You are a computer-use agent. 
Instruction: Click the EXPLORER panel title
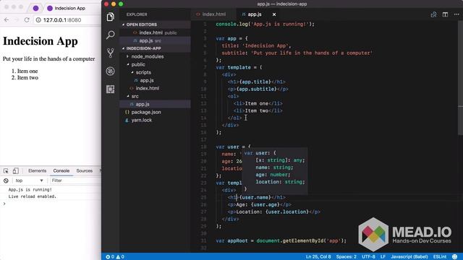137,14
